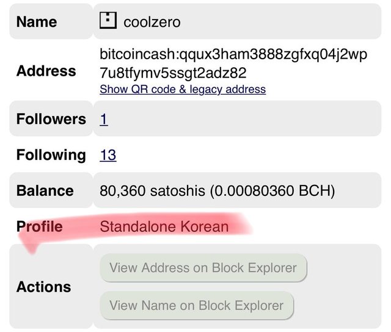This screenshot has height=332, width=391.
Task: Click the Profile row label
Action: (x=39, y=226)
